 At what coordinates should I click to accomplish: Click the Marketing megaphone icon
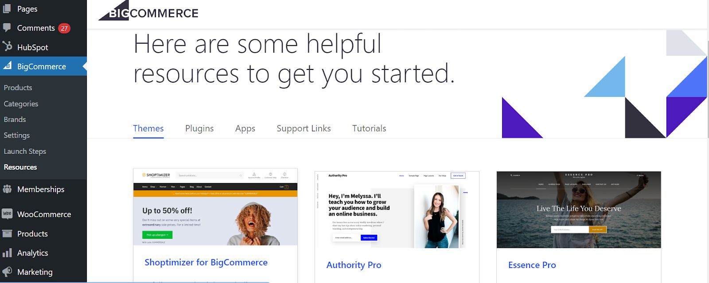tap(7, 272)
